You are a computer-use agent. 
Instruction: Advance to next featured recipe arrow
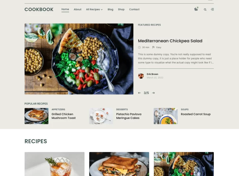(x=153, y=93)
